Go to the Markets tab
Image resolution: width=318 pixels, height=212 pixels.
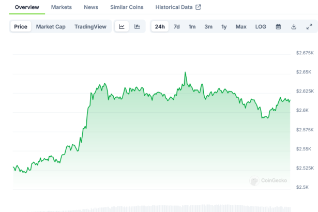point(62,7)
